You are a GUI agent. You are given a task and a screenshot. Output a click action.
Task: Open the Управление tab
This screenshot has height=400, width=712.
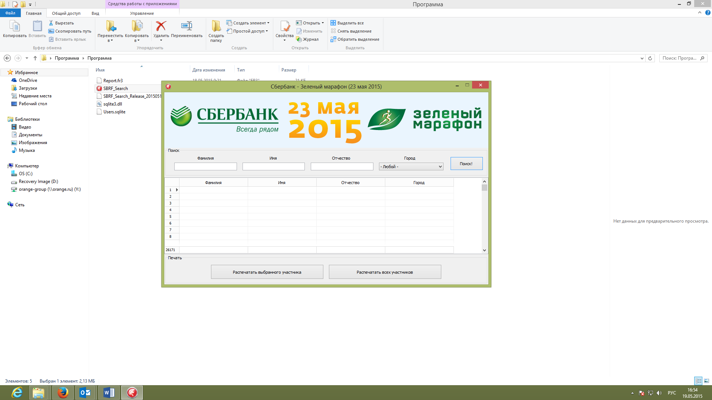point(142,13)
